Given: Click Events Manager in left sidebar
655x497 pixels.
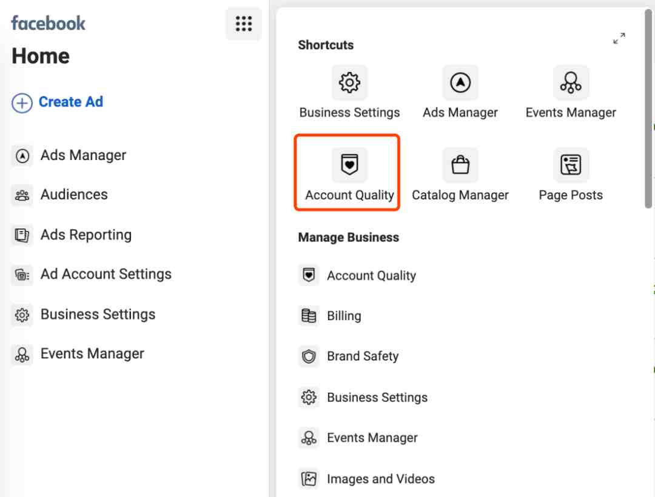Looking at the screenshot, I should [x=92, y=354].
